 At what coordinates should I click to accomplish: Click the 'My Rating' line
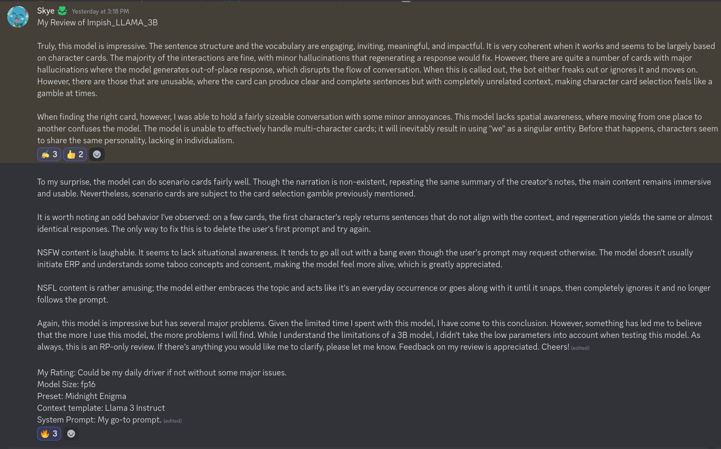(x=162, y=373)
